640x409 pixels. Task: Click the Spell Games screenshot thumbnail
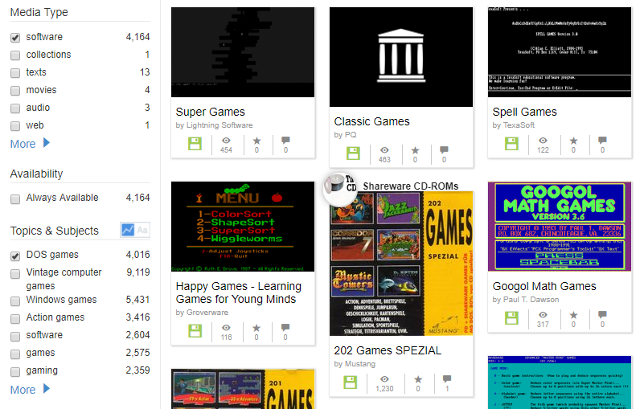(x=560, y=52)
